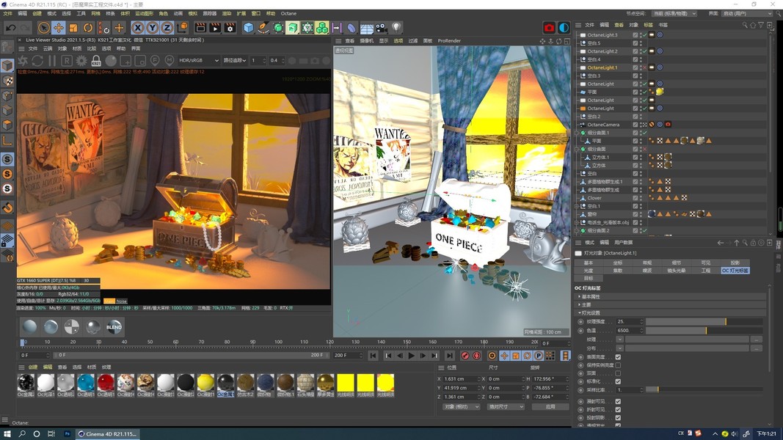Activate the Scale tool
Viewport: 783px width, 440px height.
[73, 28]
